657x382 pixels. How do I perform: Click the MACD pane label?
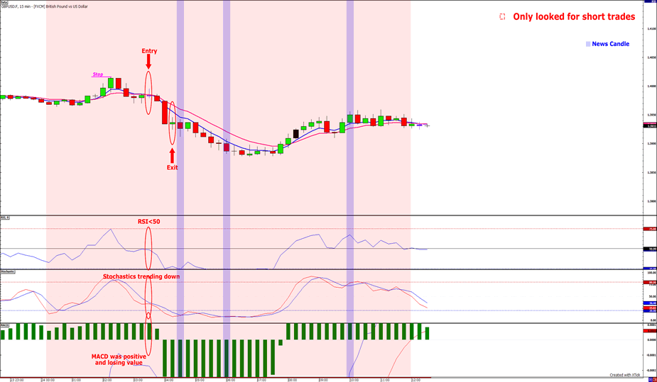click(4, 325)
